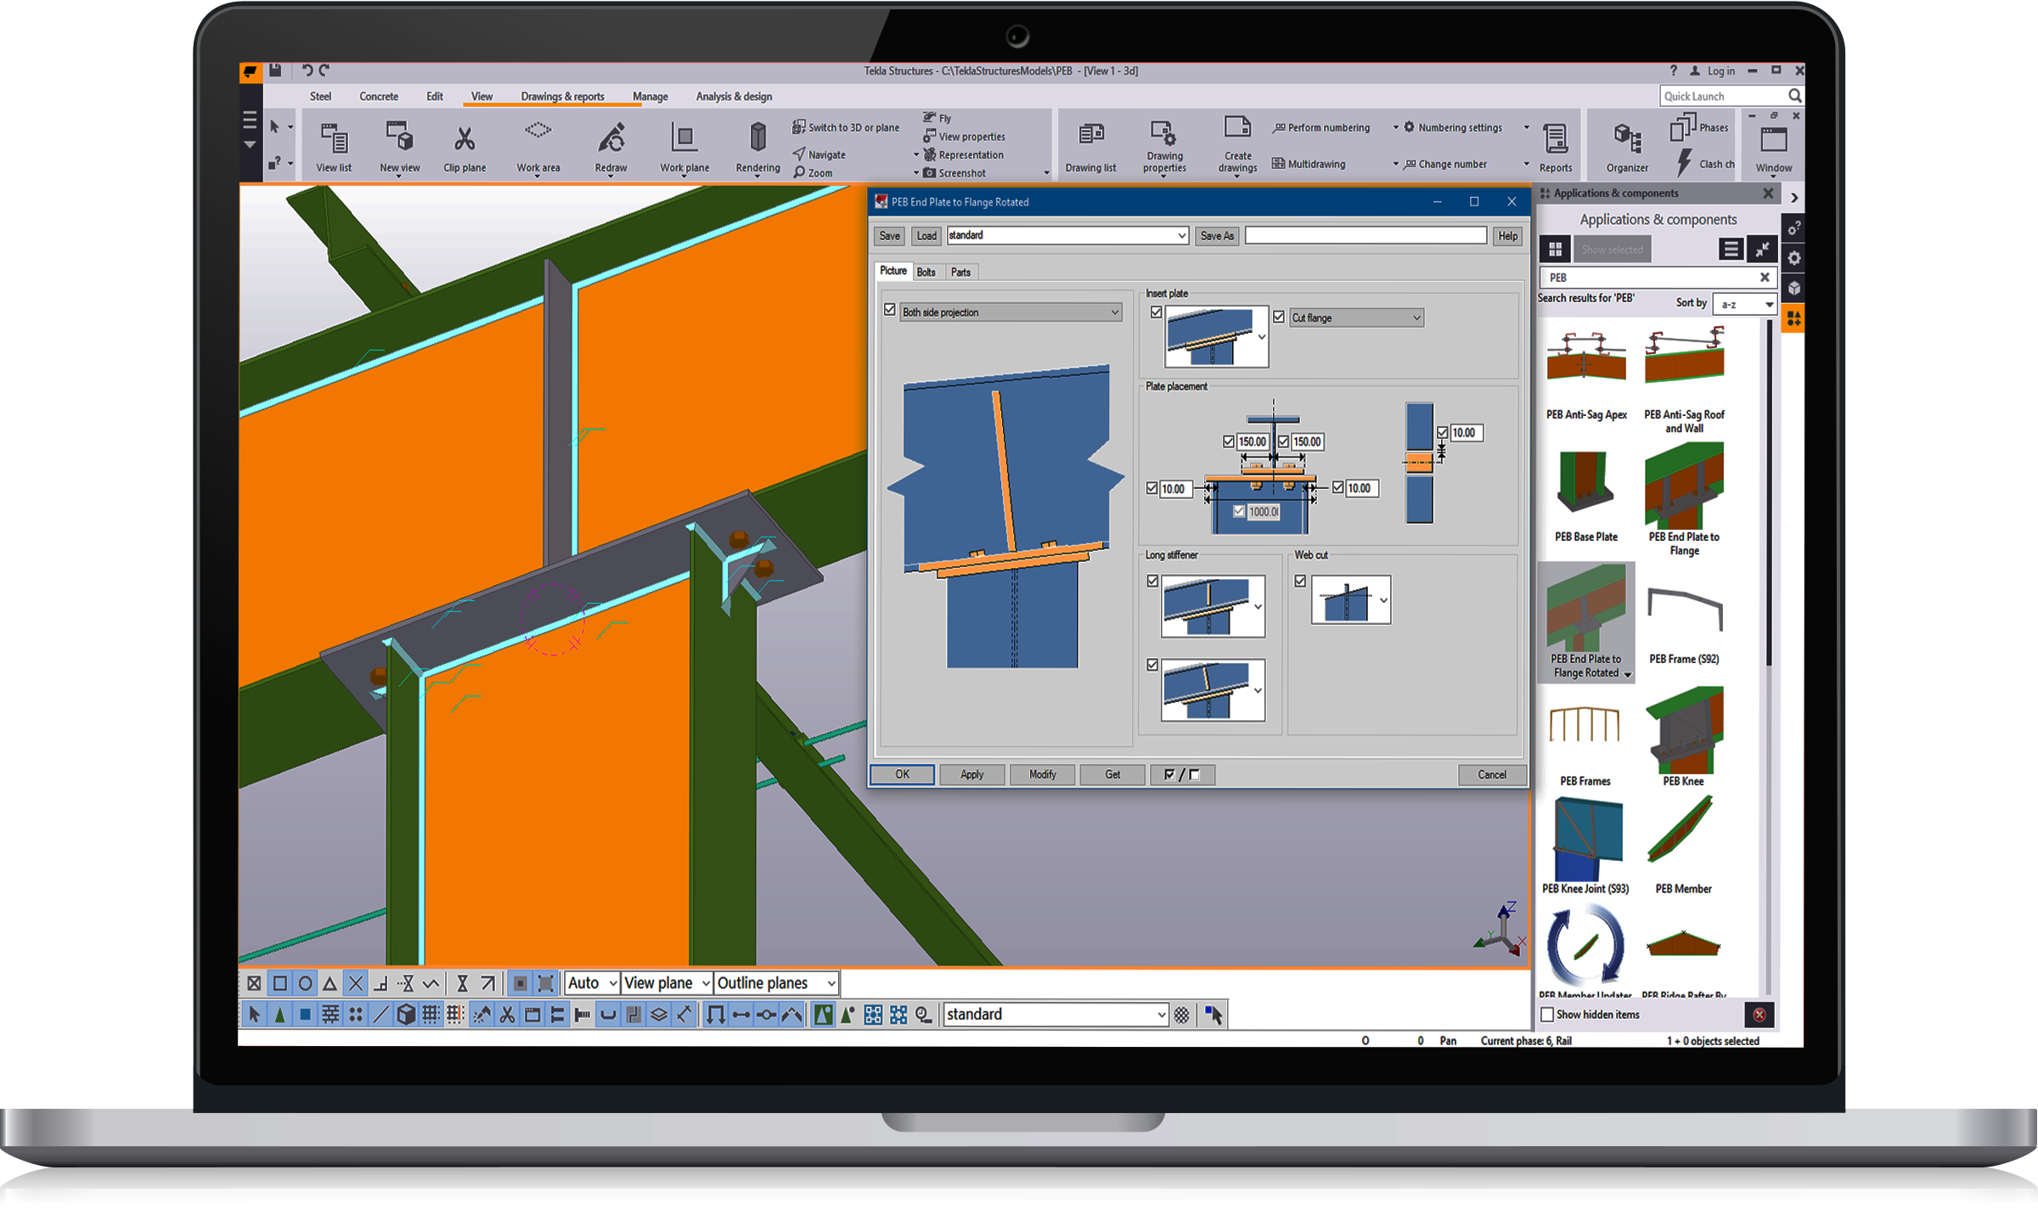This screenshot has width=2038, height=1226.
Task: Enable Show hidden items checkbox
Action: click(x=1547, y=1015)
